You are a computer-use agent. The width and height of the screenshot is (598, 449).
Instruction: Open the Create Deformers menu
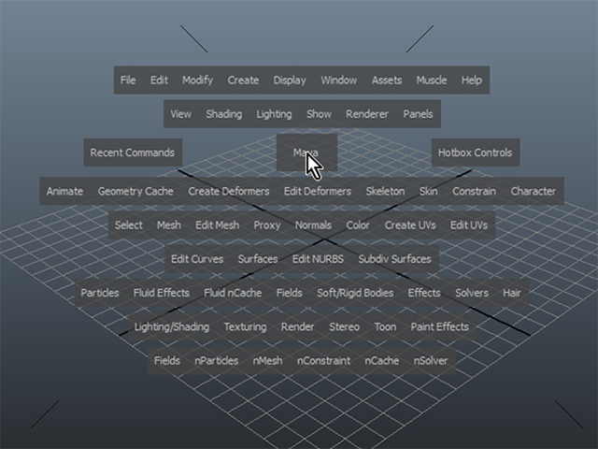click(229, 191)
